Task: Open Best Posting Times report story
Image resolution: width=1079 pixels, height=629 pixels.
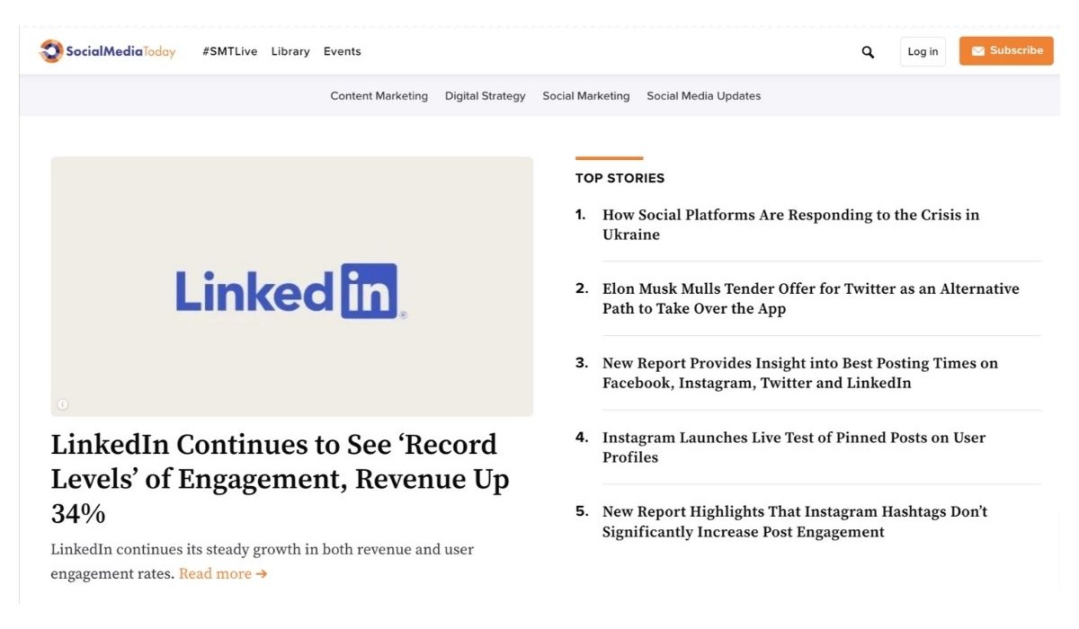Action: (800, 373)
